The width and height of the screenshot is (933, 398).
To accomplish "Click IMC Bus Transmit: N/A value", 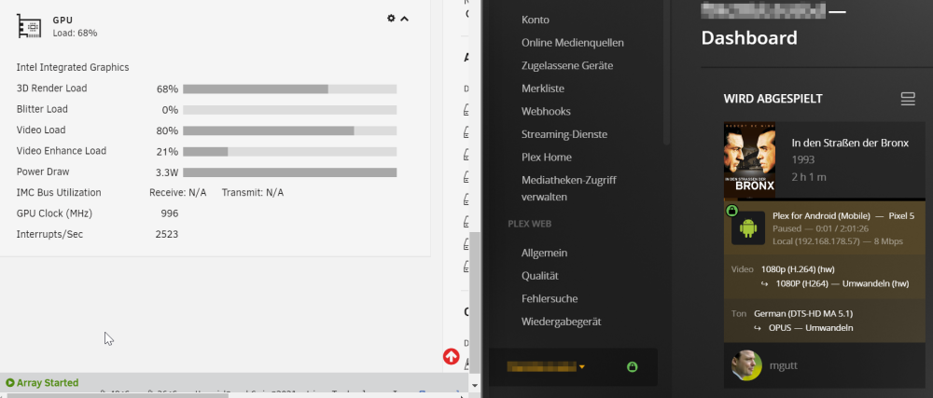I will tap(253, 193).
